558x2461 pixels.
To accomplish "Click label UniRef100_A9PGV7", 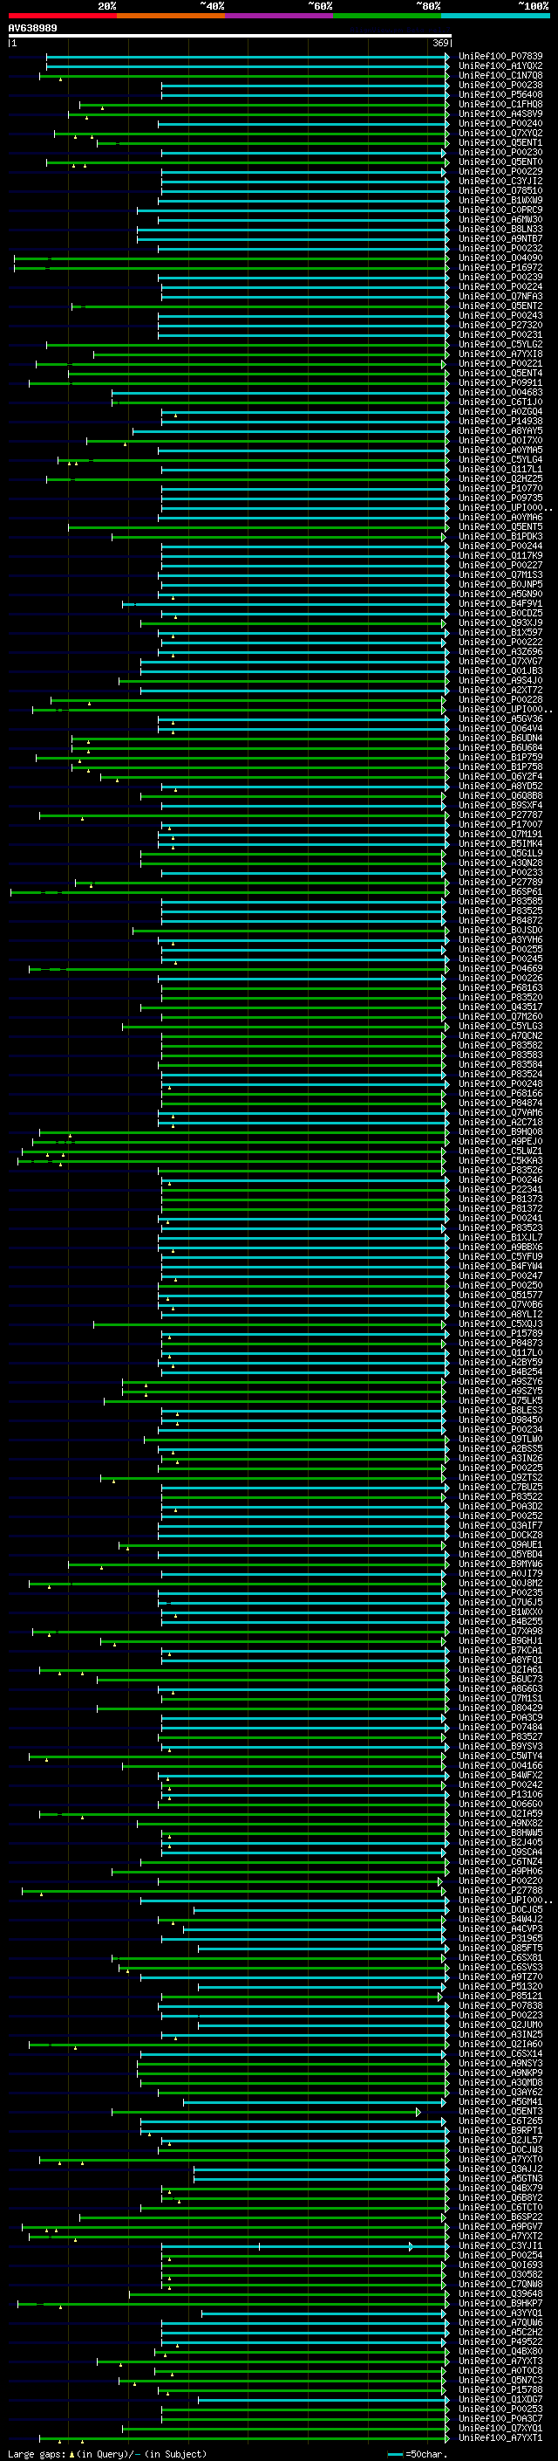I will click(500, 2227).
